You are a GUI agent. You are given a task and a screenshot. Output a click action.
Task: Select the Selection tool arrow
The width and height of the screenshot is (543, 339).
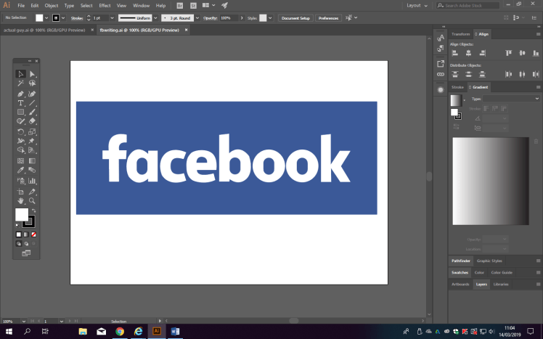click(20, 74)
